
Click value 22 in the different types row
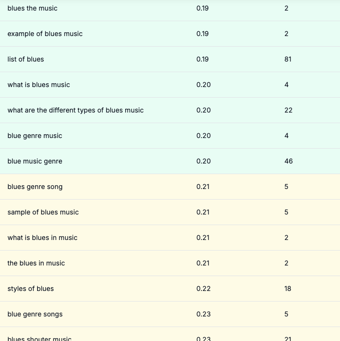[288, 110]
